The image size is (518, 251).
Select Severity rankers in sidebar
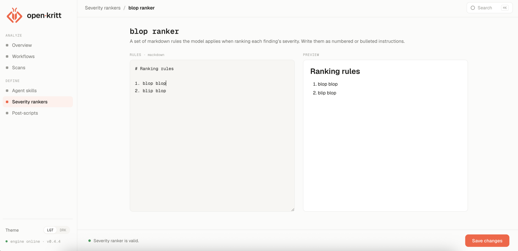[x=38, y=102]
